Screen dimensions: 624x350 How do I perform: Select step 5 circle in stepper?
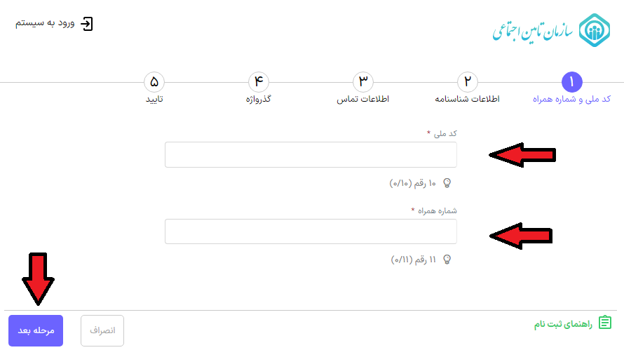[x=154, y=82]
